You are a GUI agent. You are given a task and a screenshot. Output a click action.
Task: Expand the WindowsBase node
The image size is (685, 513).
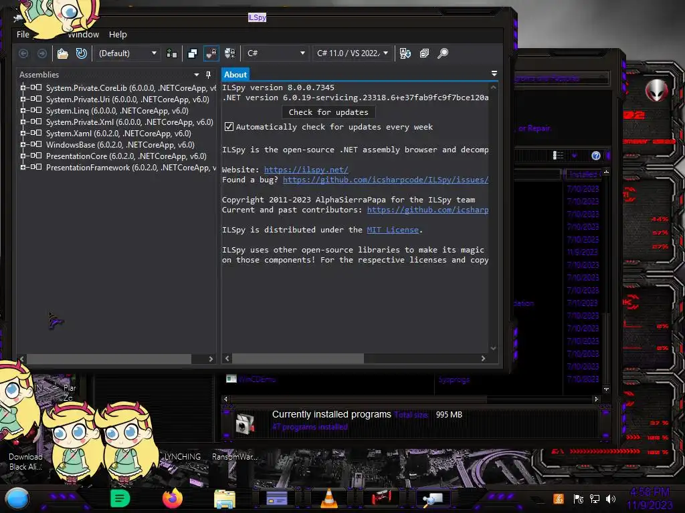coord(23,144)
